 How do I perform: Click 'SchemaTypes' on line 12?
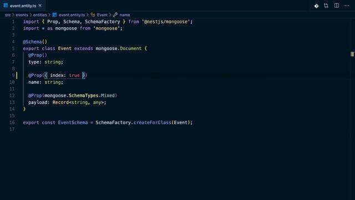(84, 96)
